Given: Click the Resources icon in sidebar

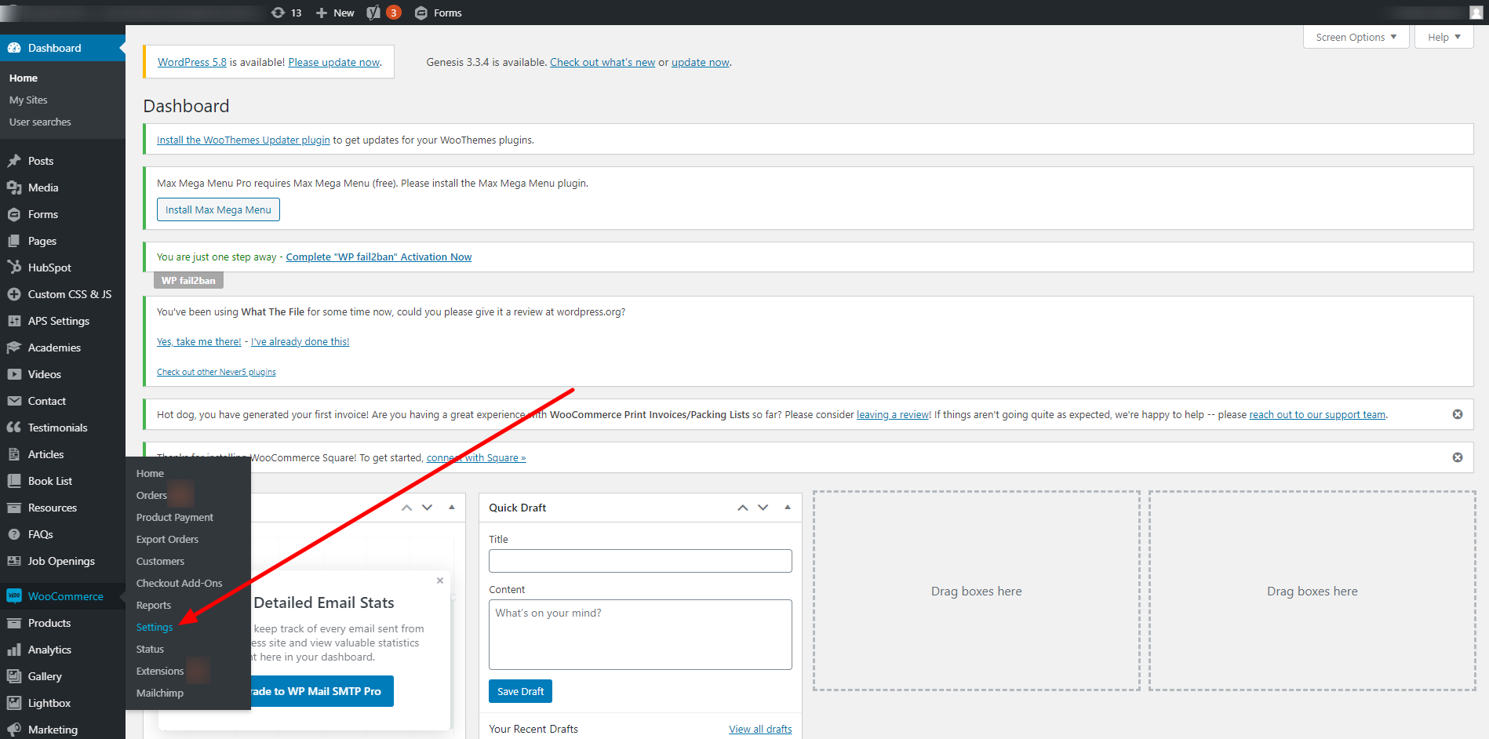Looking at the screenshot, I should 14,508.
